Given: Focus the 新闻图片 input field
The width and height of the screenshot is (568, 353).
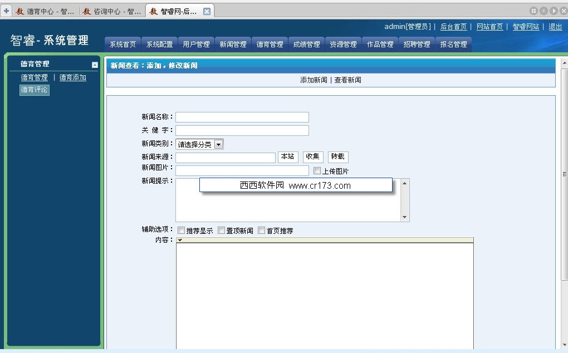Looking at the screenshot, I should click(242, 170).
